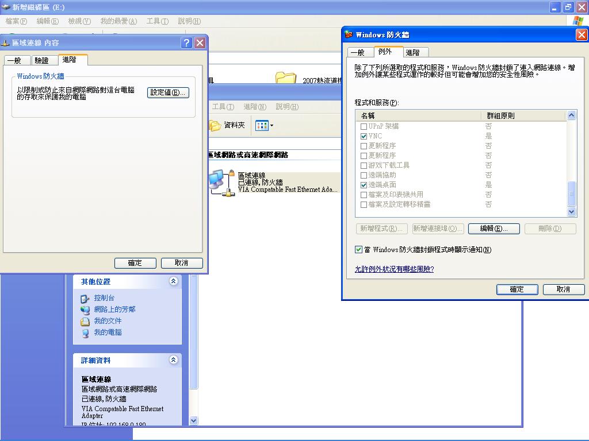
Task: Collapse the 其他位置 section
Action: coord(173,281)
